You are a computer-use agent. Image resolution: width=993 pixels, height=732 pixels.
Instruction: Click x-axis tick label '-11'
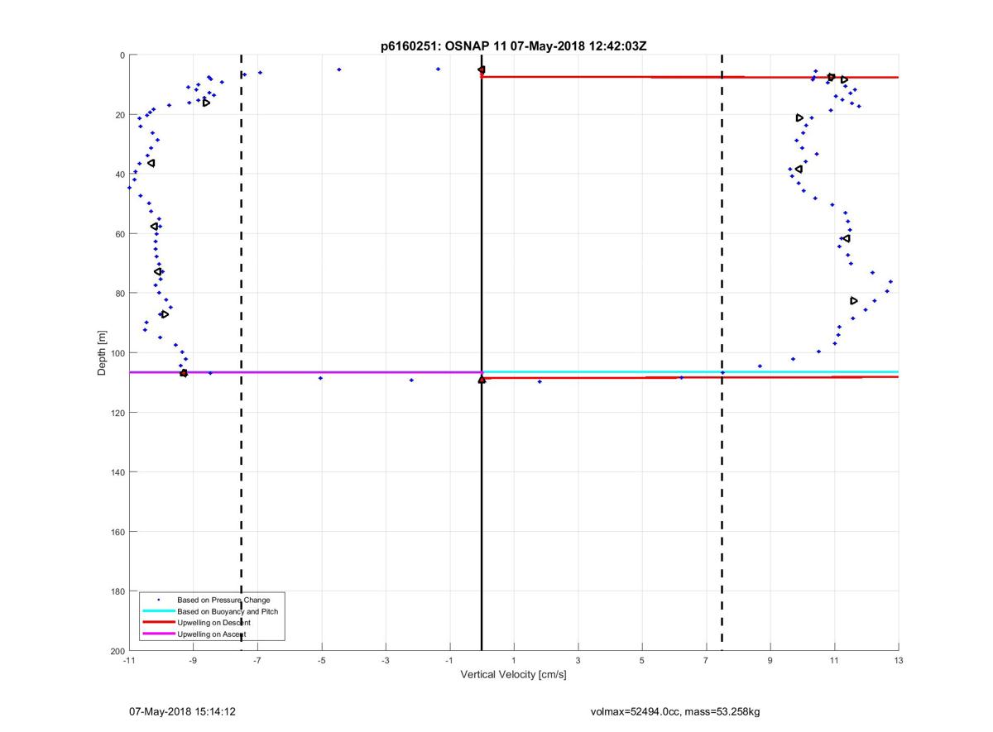point(129,661)
